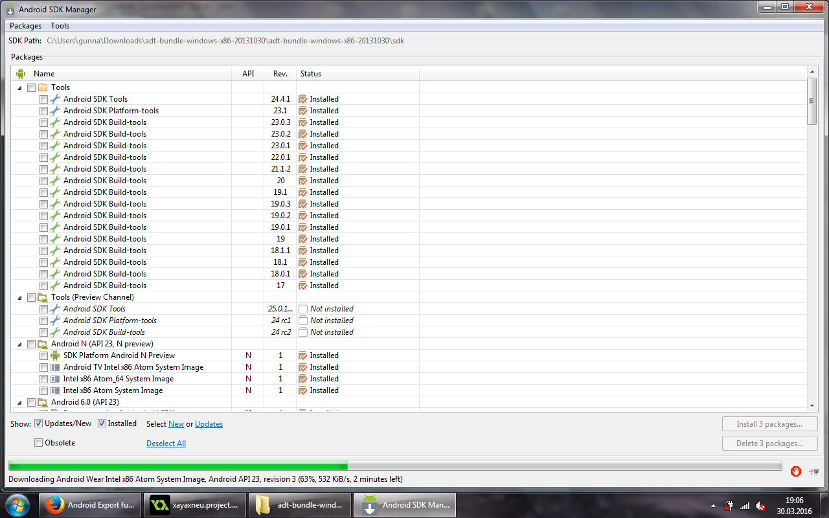Viewport: 829px width, 518px height.
Task: Open the Packages menu
Action: [25, 26]
